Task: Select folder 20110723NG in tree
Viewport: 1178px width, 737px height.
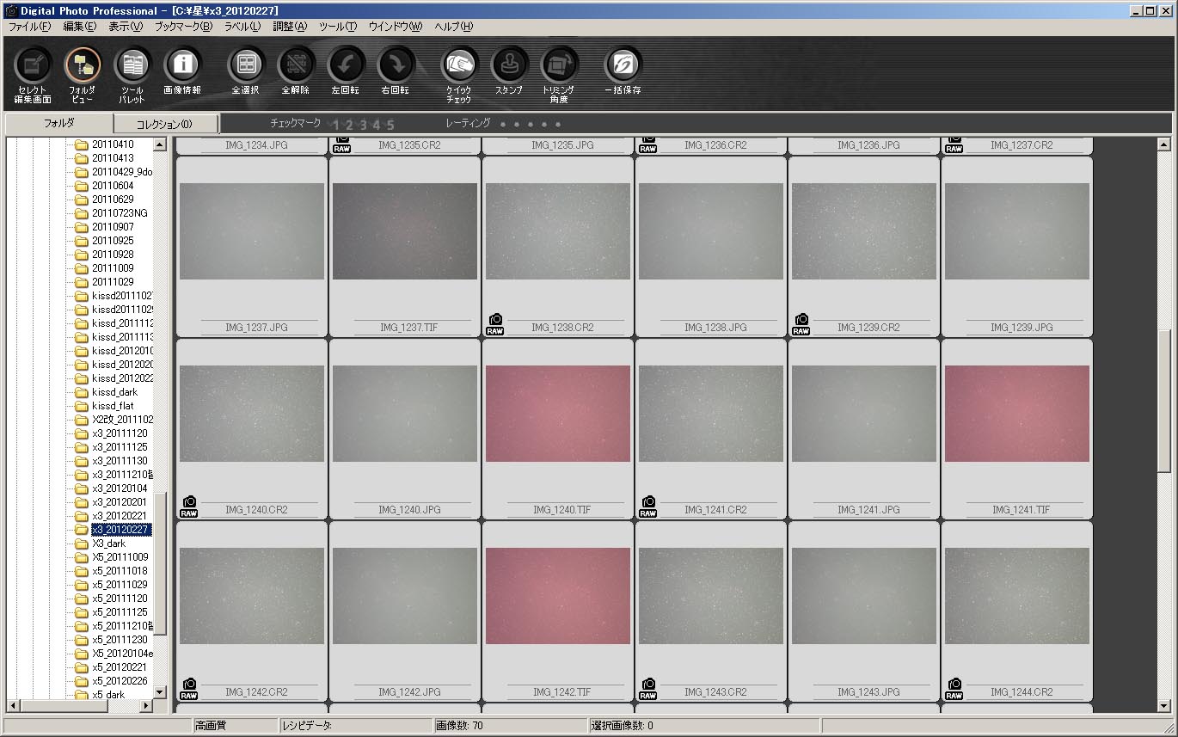Action: [120, 213]
